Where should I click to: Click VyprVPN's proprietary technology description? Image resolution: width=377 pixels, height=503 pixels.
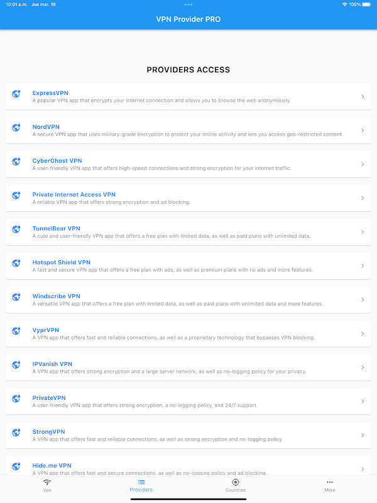[x=174, y=338]
